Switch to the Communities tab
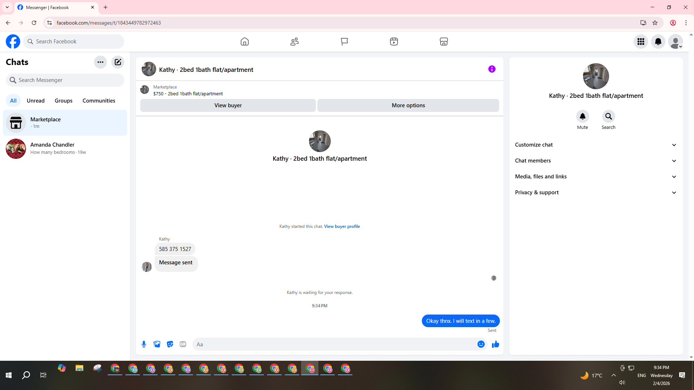This screenshot has height=390, width=694. click(x=99, y=101)
